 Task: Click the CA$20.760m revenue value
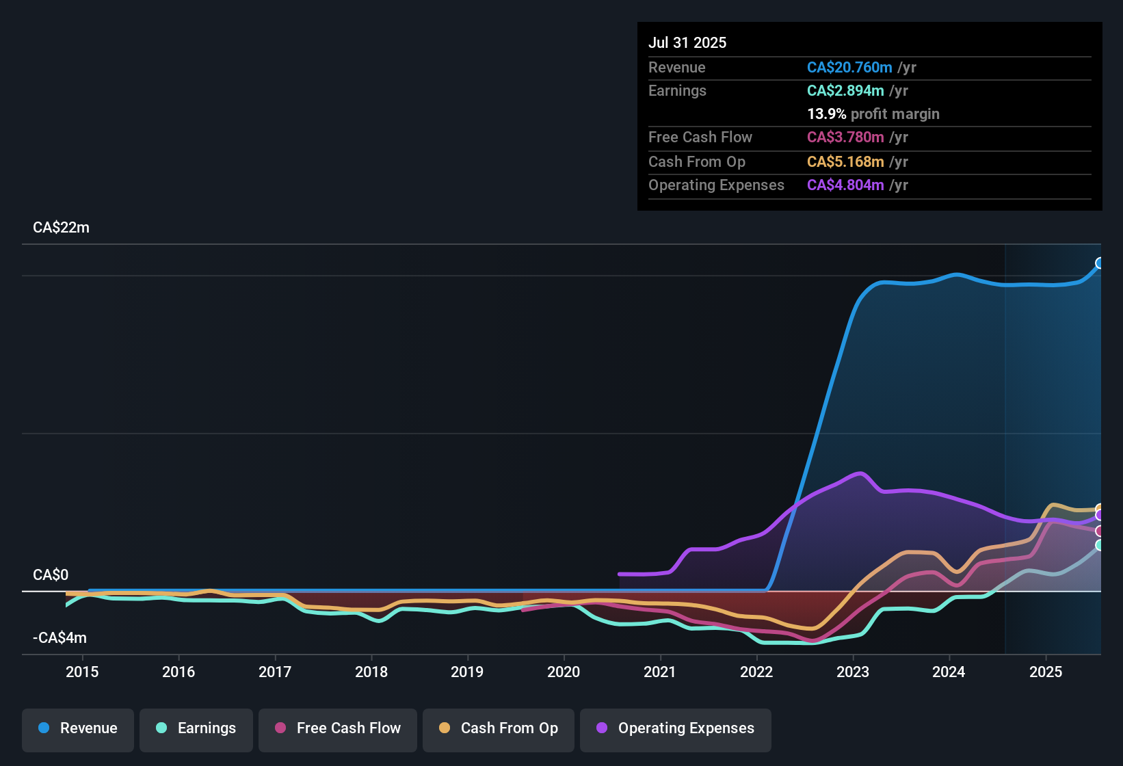[x=849, y=67]
